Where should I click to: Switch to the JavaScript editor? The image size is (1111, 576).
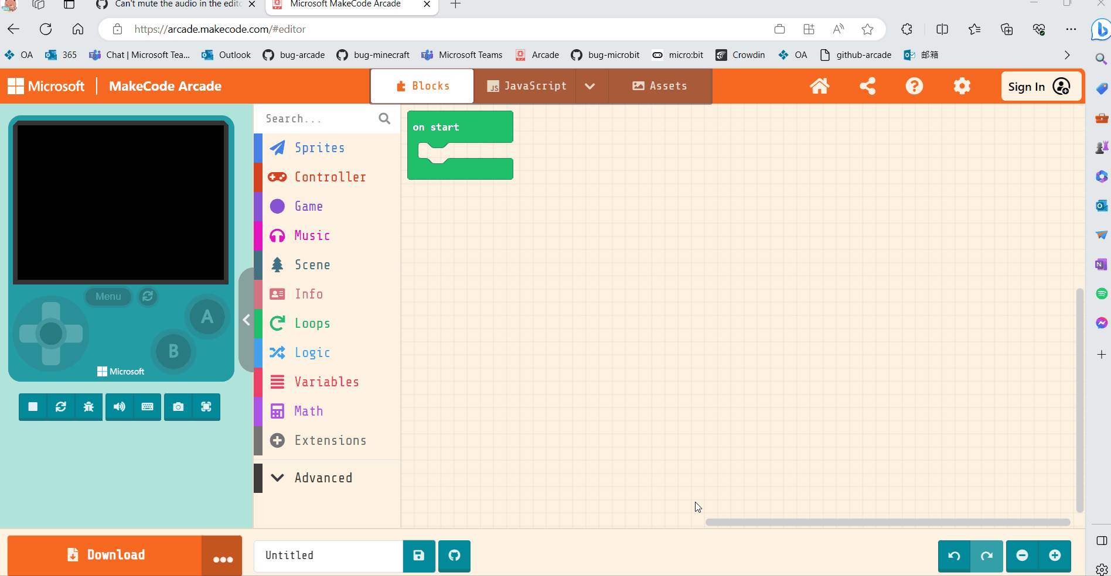[x=526, y=86]
